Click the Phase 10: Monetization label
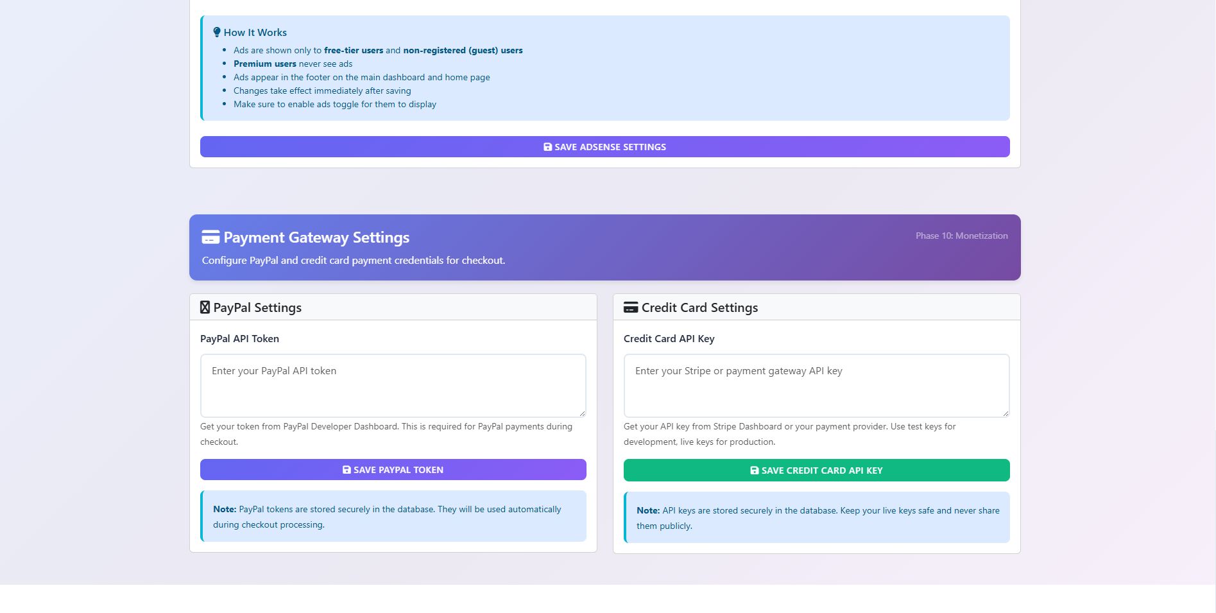The width and height of the screenshot is (1216, 613). click(x=961, y=236)
